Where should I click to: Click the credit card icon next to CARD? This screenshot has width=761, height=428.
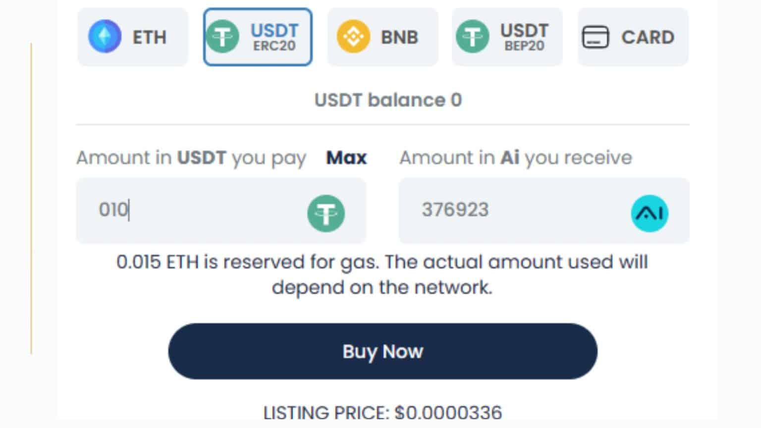pyautogui.click(x=596, y=37)
